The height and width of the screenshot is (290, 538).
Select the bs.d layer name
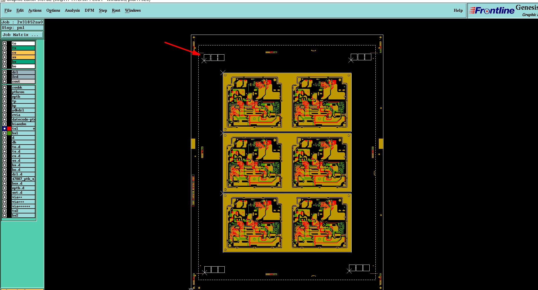pyautogui.click(x=23, y=165)
